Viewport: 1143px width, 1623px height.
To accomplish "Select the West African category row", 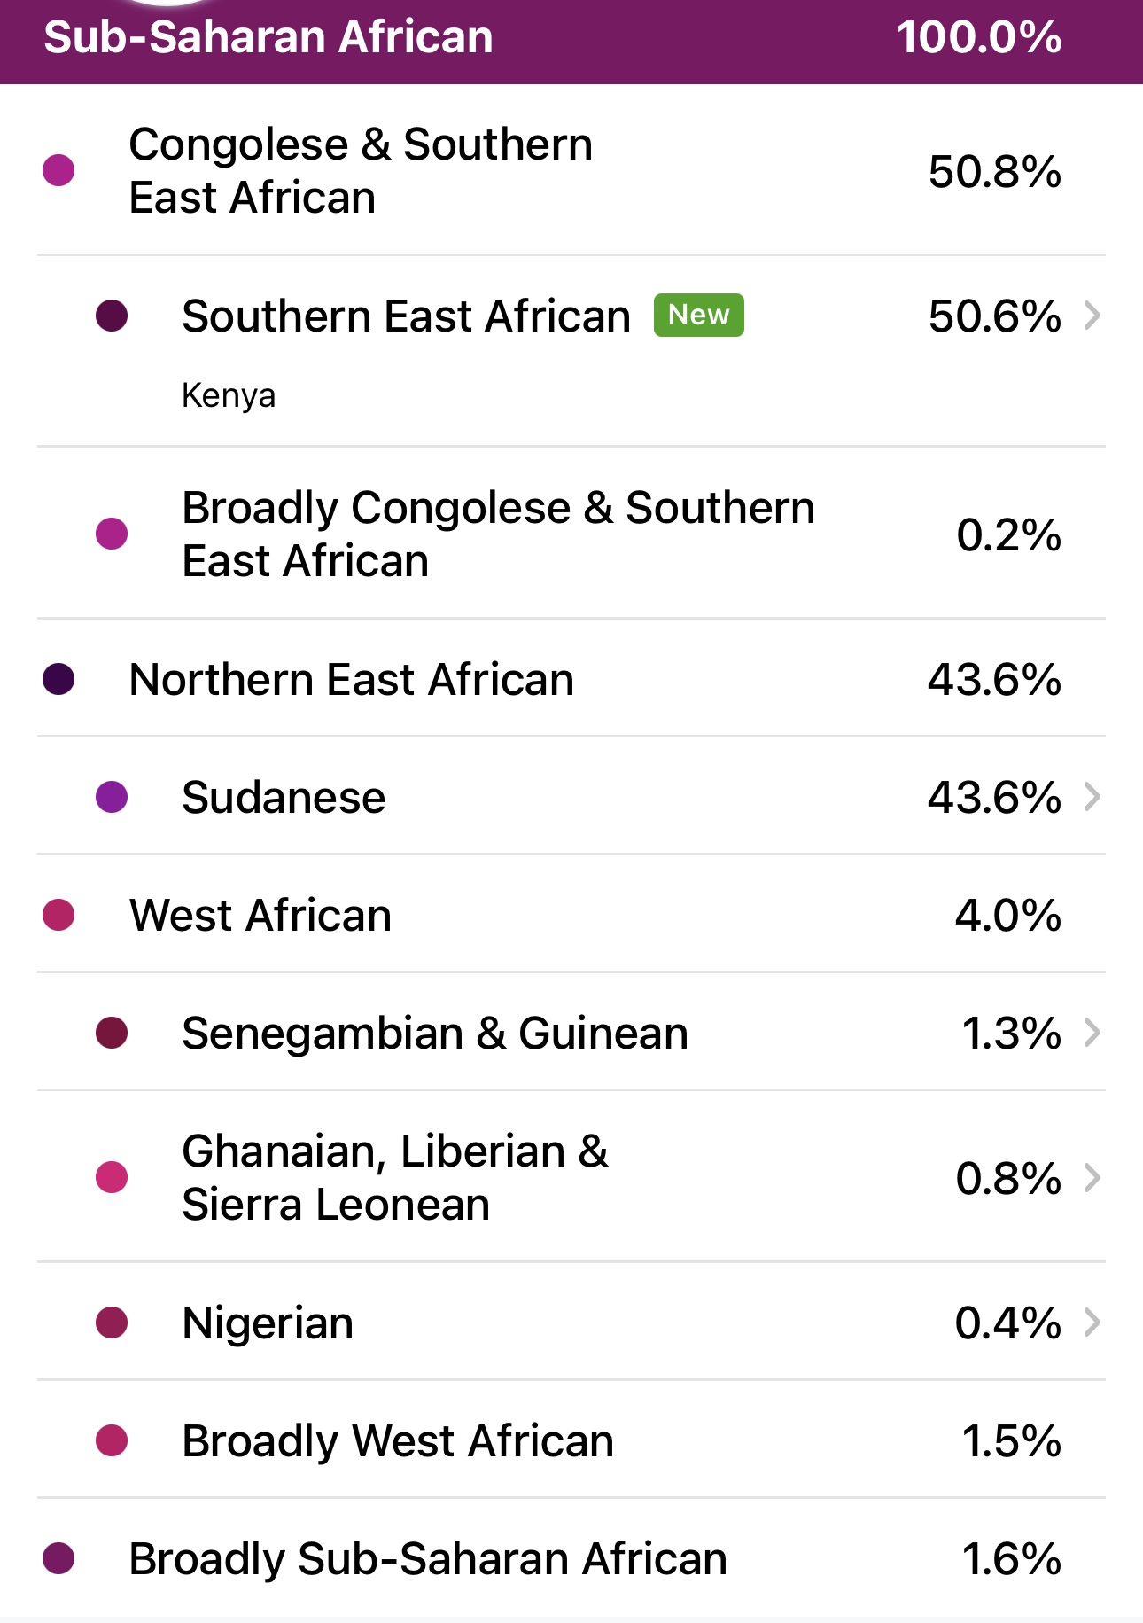I will [x=571, y=915].
